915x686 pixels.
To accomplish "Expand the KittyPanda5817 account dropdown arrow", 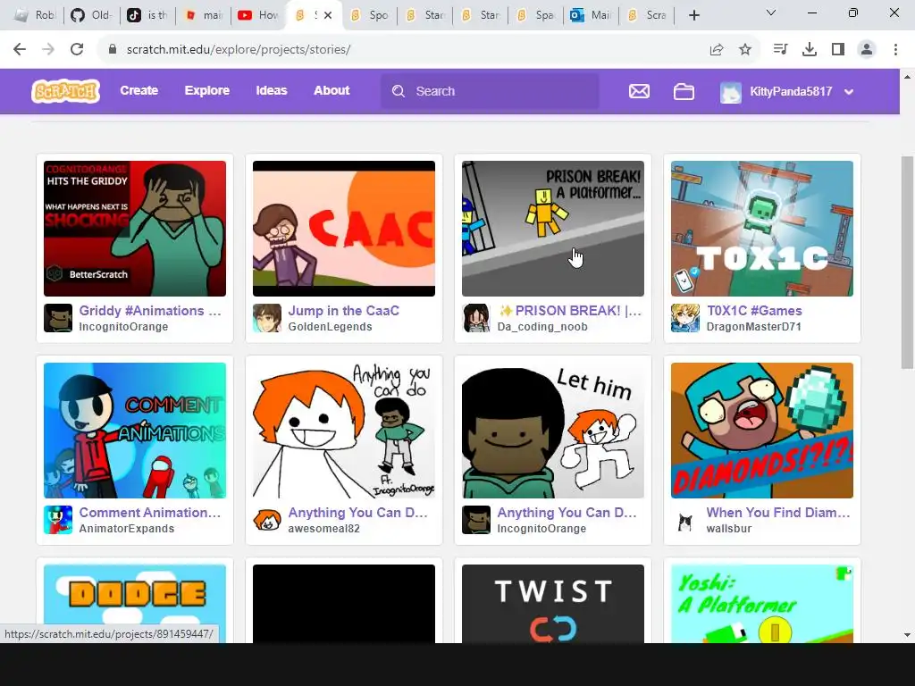I will point(849,92).
